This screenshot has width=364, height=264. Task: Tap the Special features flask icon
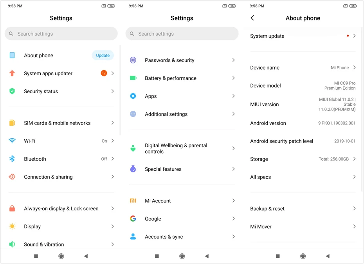coord(133,169)
